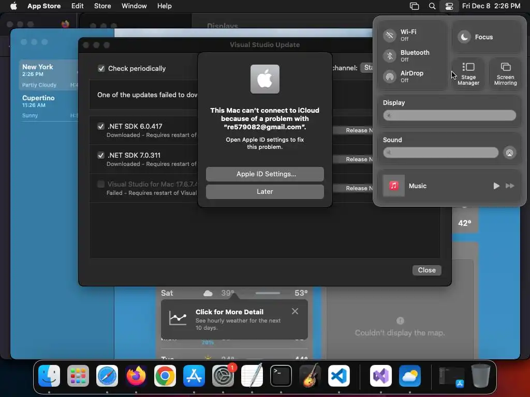This screenshot has height=397, width=530.
Task: Open the App Store menu
Action: tap(44, 6)
